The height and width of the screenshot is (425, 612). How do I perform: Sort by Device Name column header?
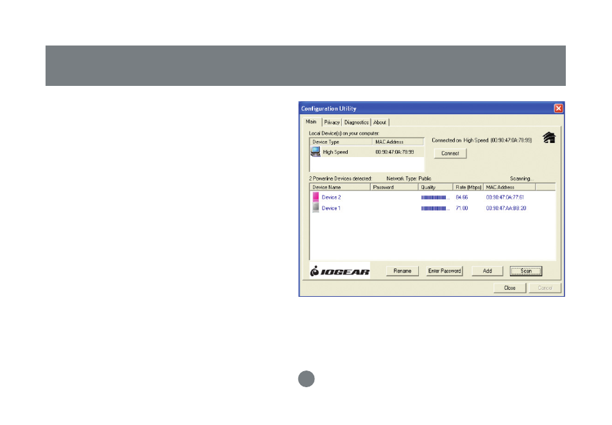339,187
